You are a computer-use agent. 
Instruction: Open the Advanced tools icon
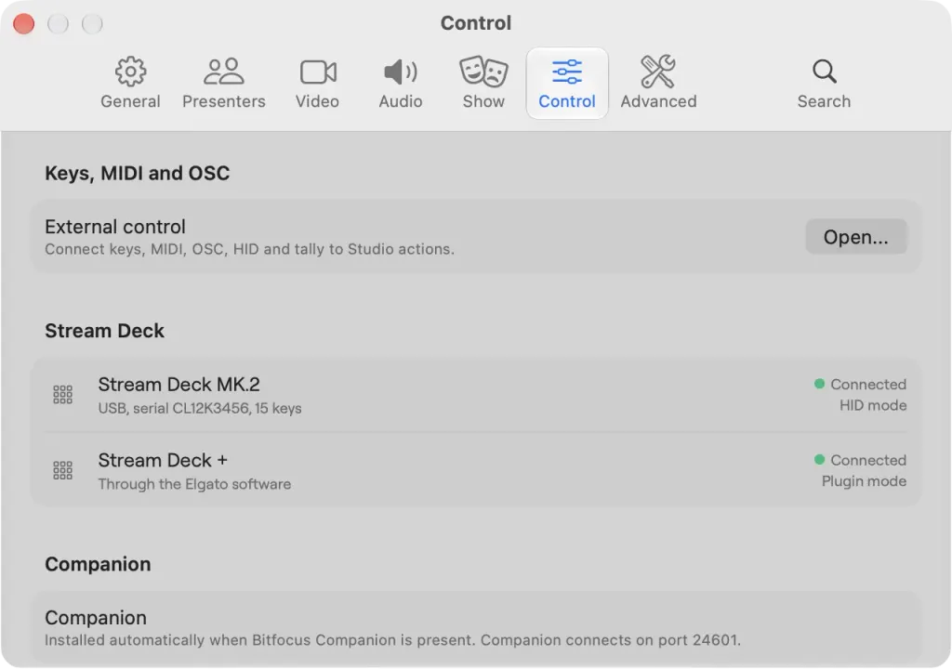tap(658, 71)
